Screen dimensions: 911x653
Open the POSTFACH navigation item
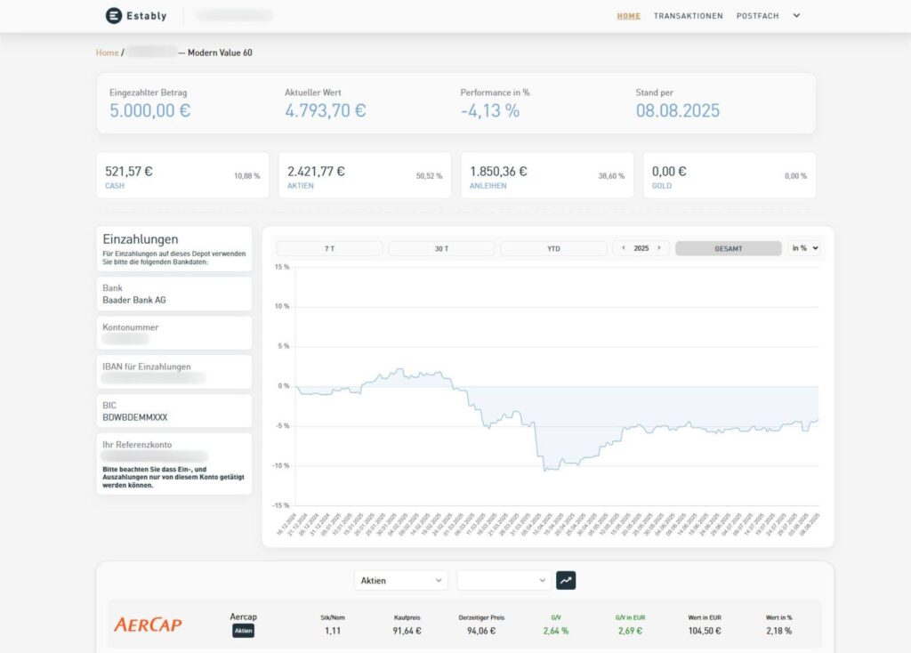[x=757, y=16]
